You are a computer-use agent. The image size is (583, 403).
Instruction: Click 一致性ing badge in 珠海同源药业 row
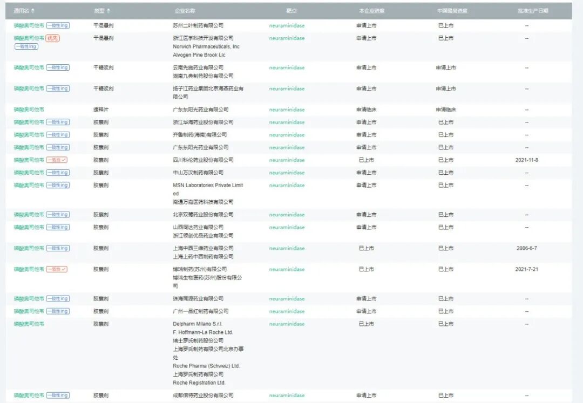pyautogui.click(x=58, y=298)
